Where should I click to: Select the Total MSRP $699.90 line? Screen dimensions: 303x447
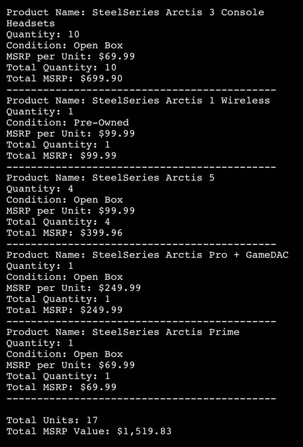tap(64, 79)
